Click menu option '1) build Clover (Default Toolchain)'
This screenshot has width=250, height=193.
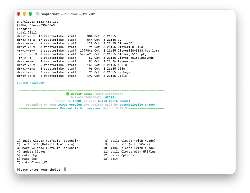(x=48, y=141)
